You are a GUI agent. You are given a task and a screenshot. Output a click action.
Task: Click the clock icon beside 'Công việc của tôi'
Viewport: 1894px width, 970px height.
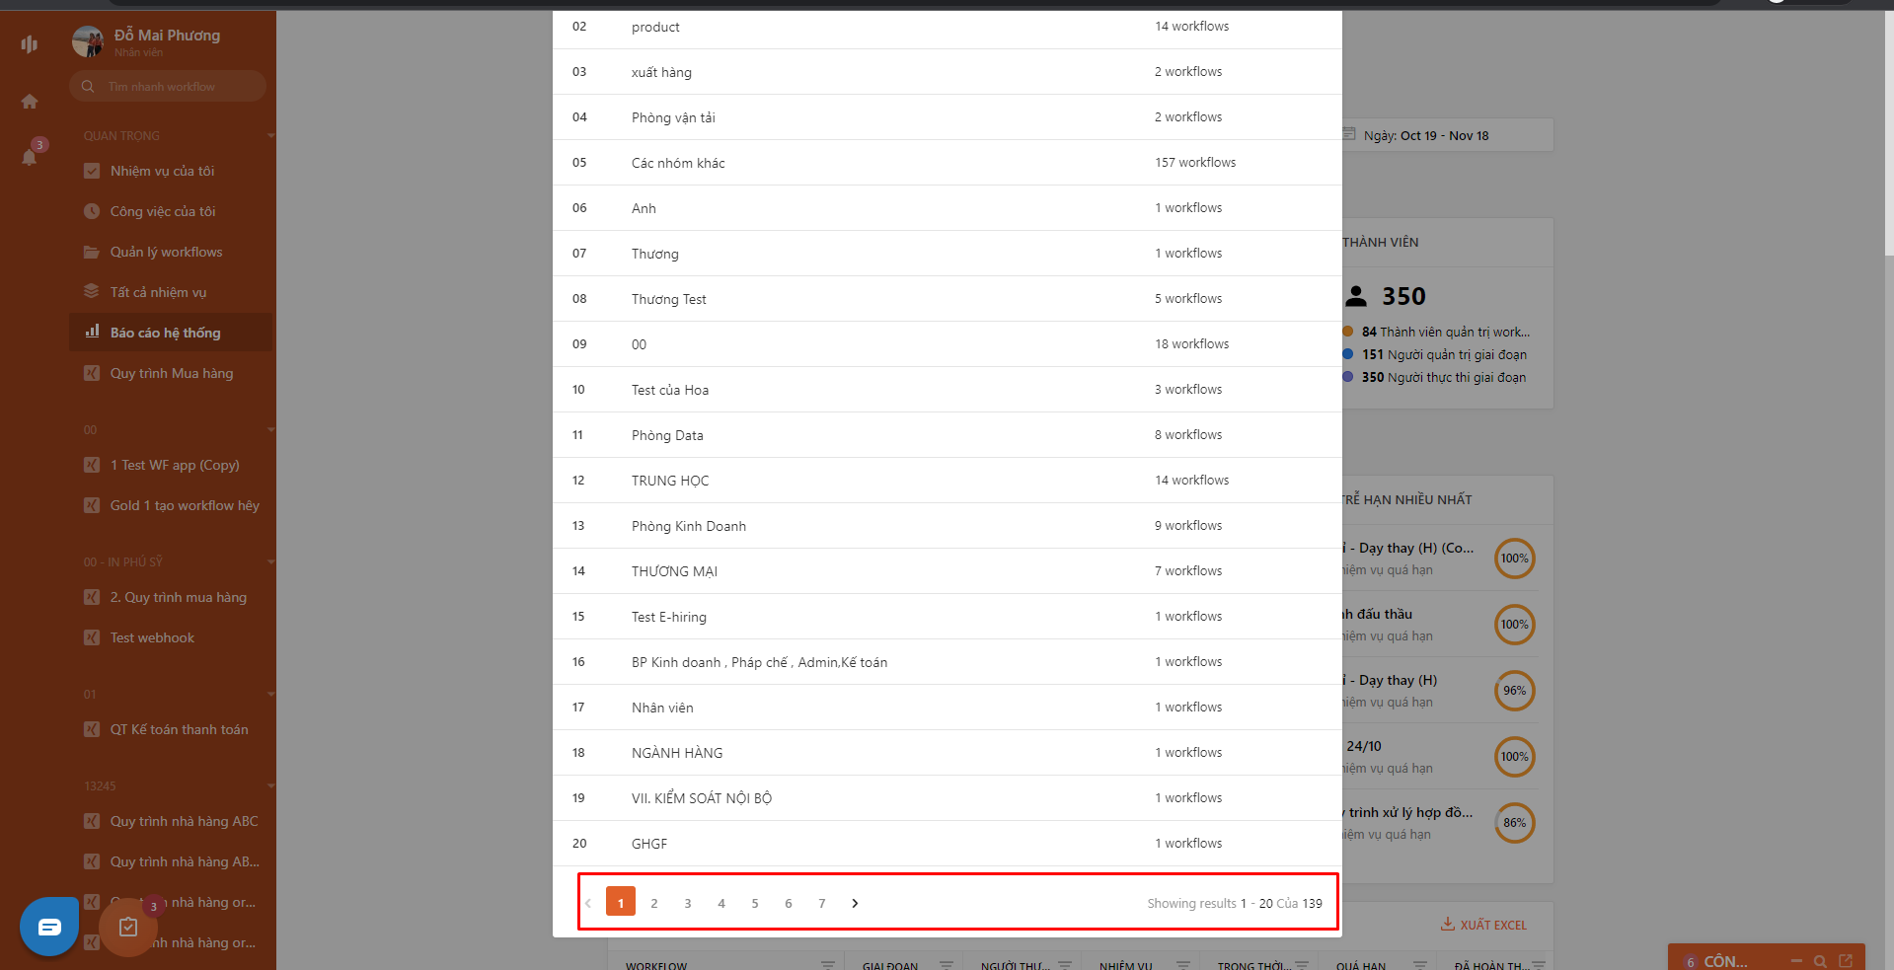click(92, 211)
